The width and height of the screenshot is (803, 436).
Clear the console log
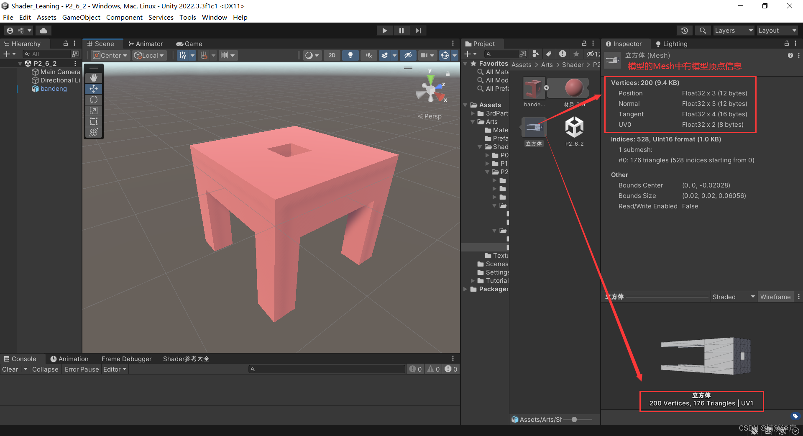[x=10, y=369]
